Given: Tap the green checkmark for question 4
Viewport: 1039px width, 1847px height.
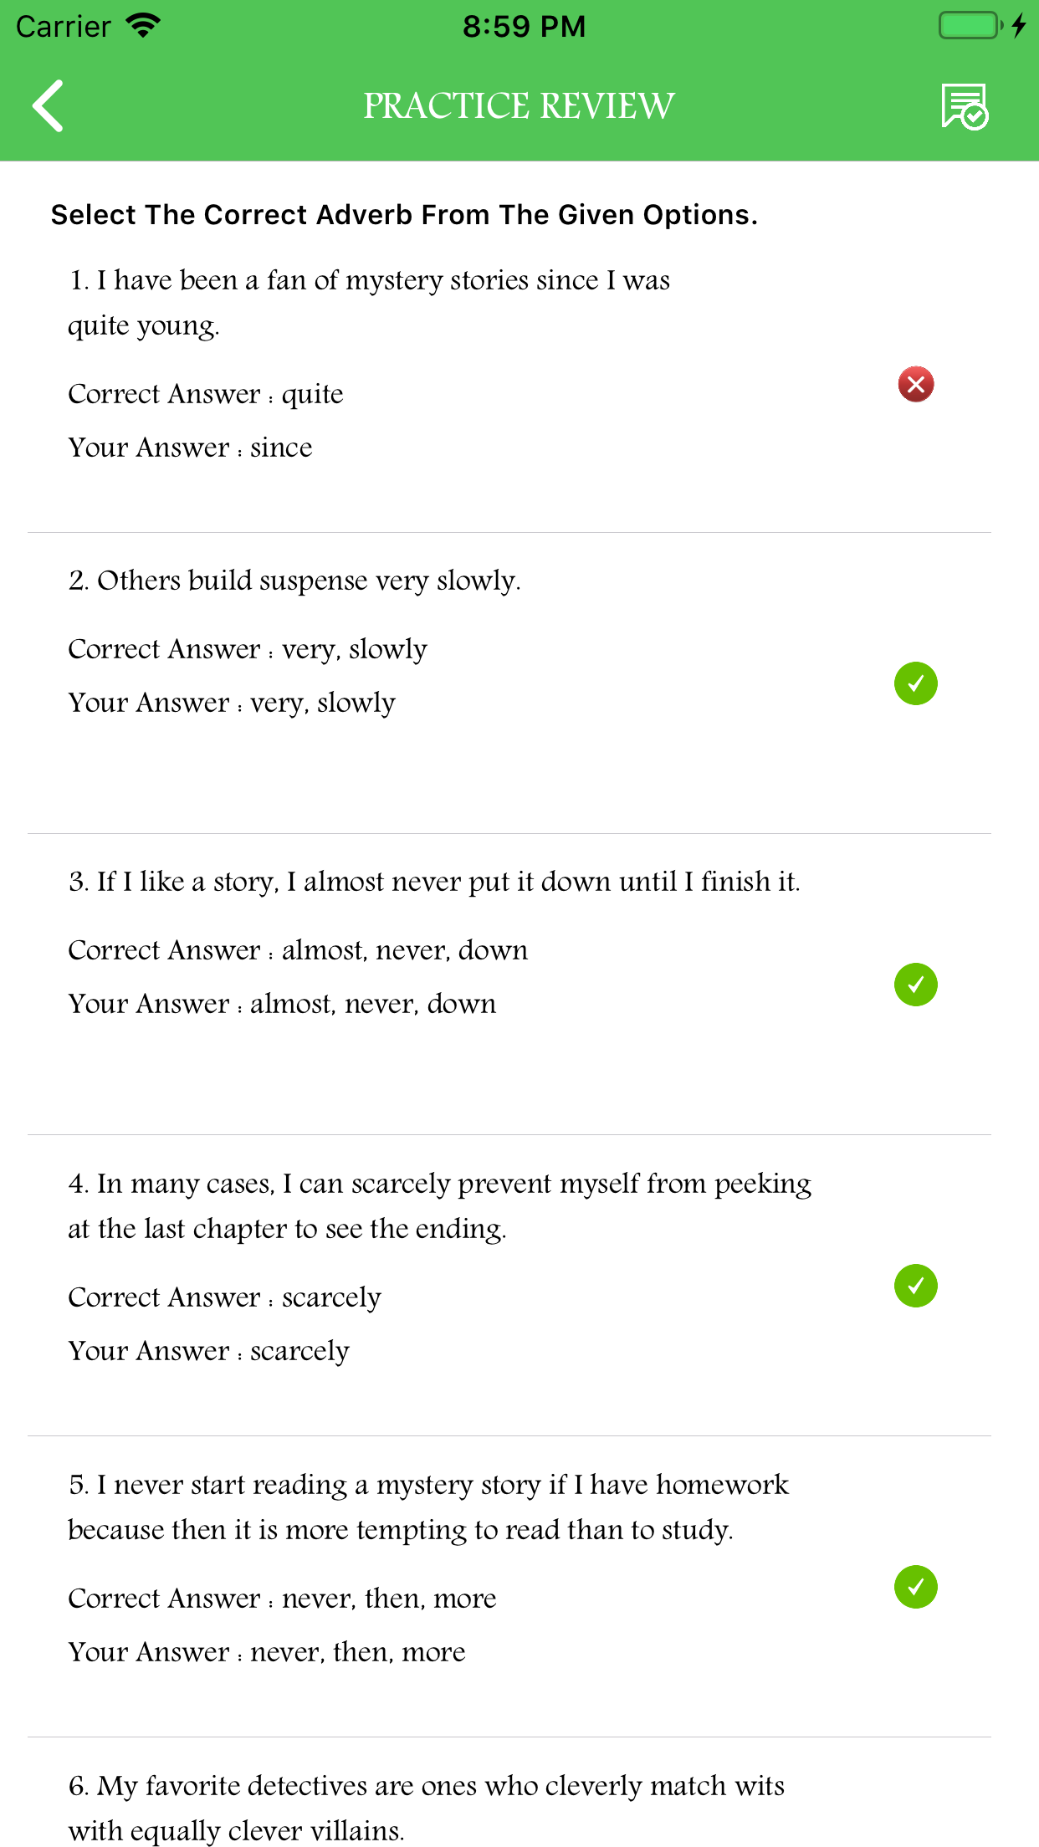Looking at the screenshot, I should [916, 1286].
